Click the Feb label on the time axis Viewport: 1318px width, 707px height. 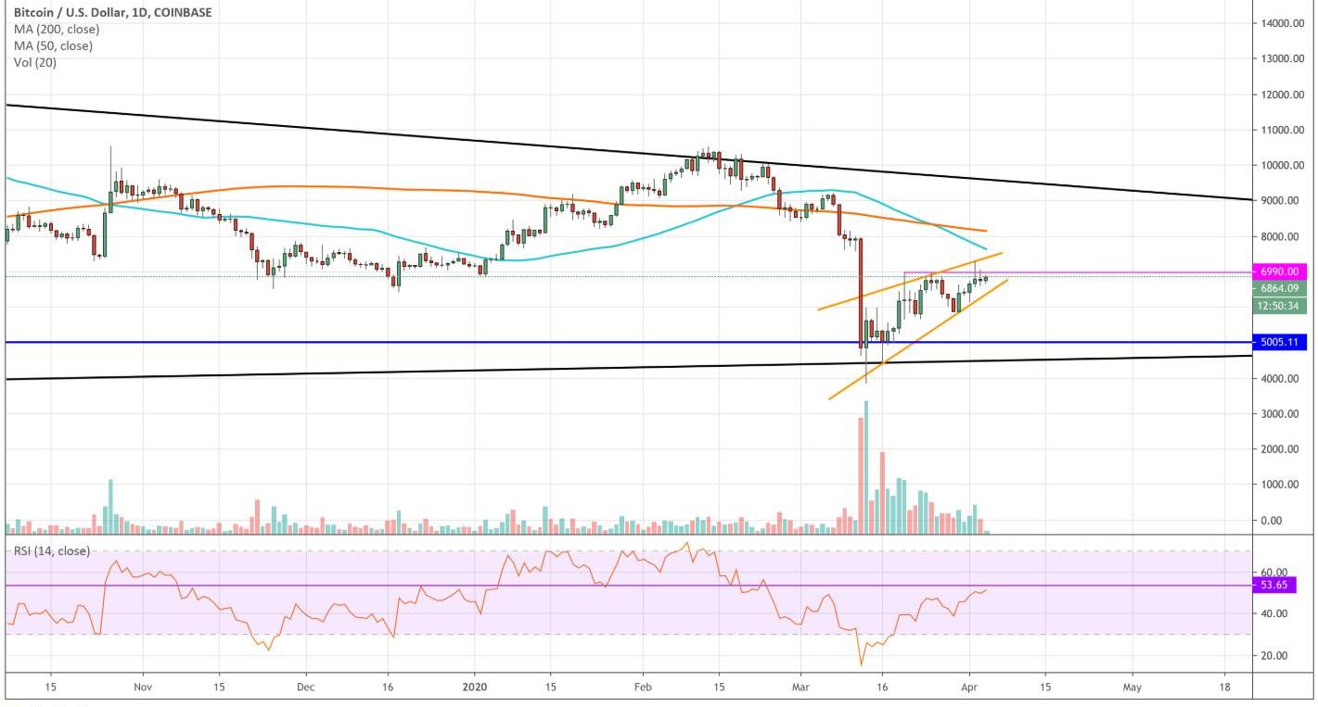[642, 688]
